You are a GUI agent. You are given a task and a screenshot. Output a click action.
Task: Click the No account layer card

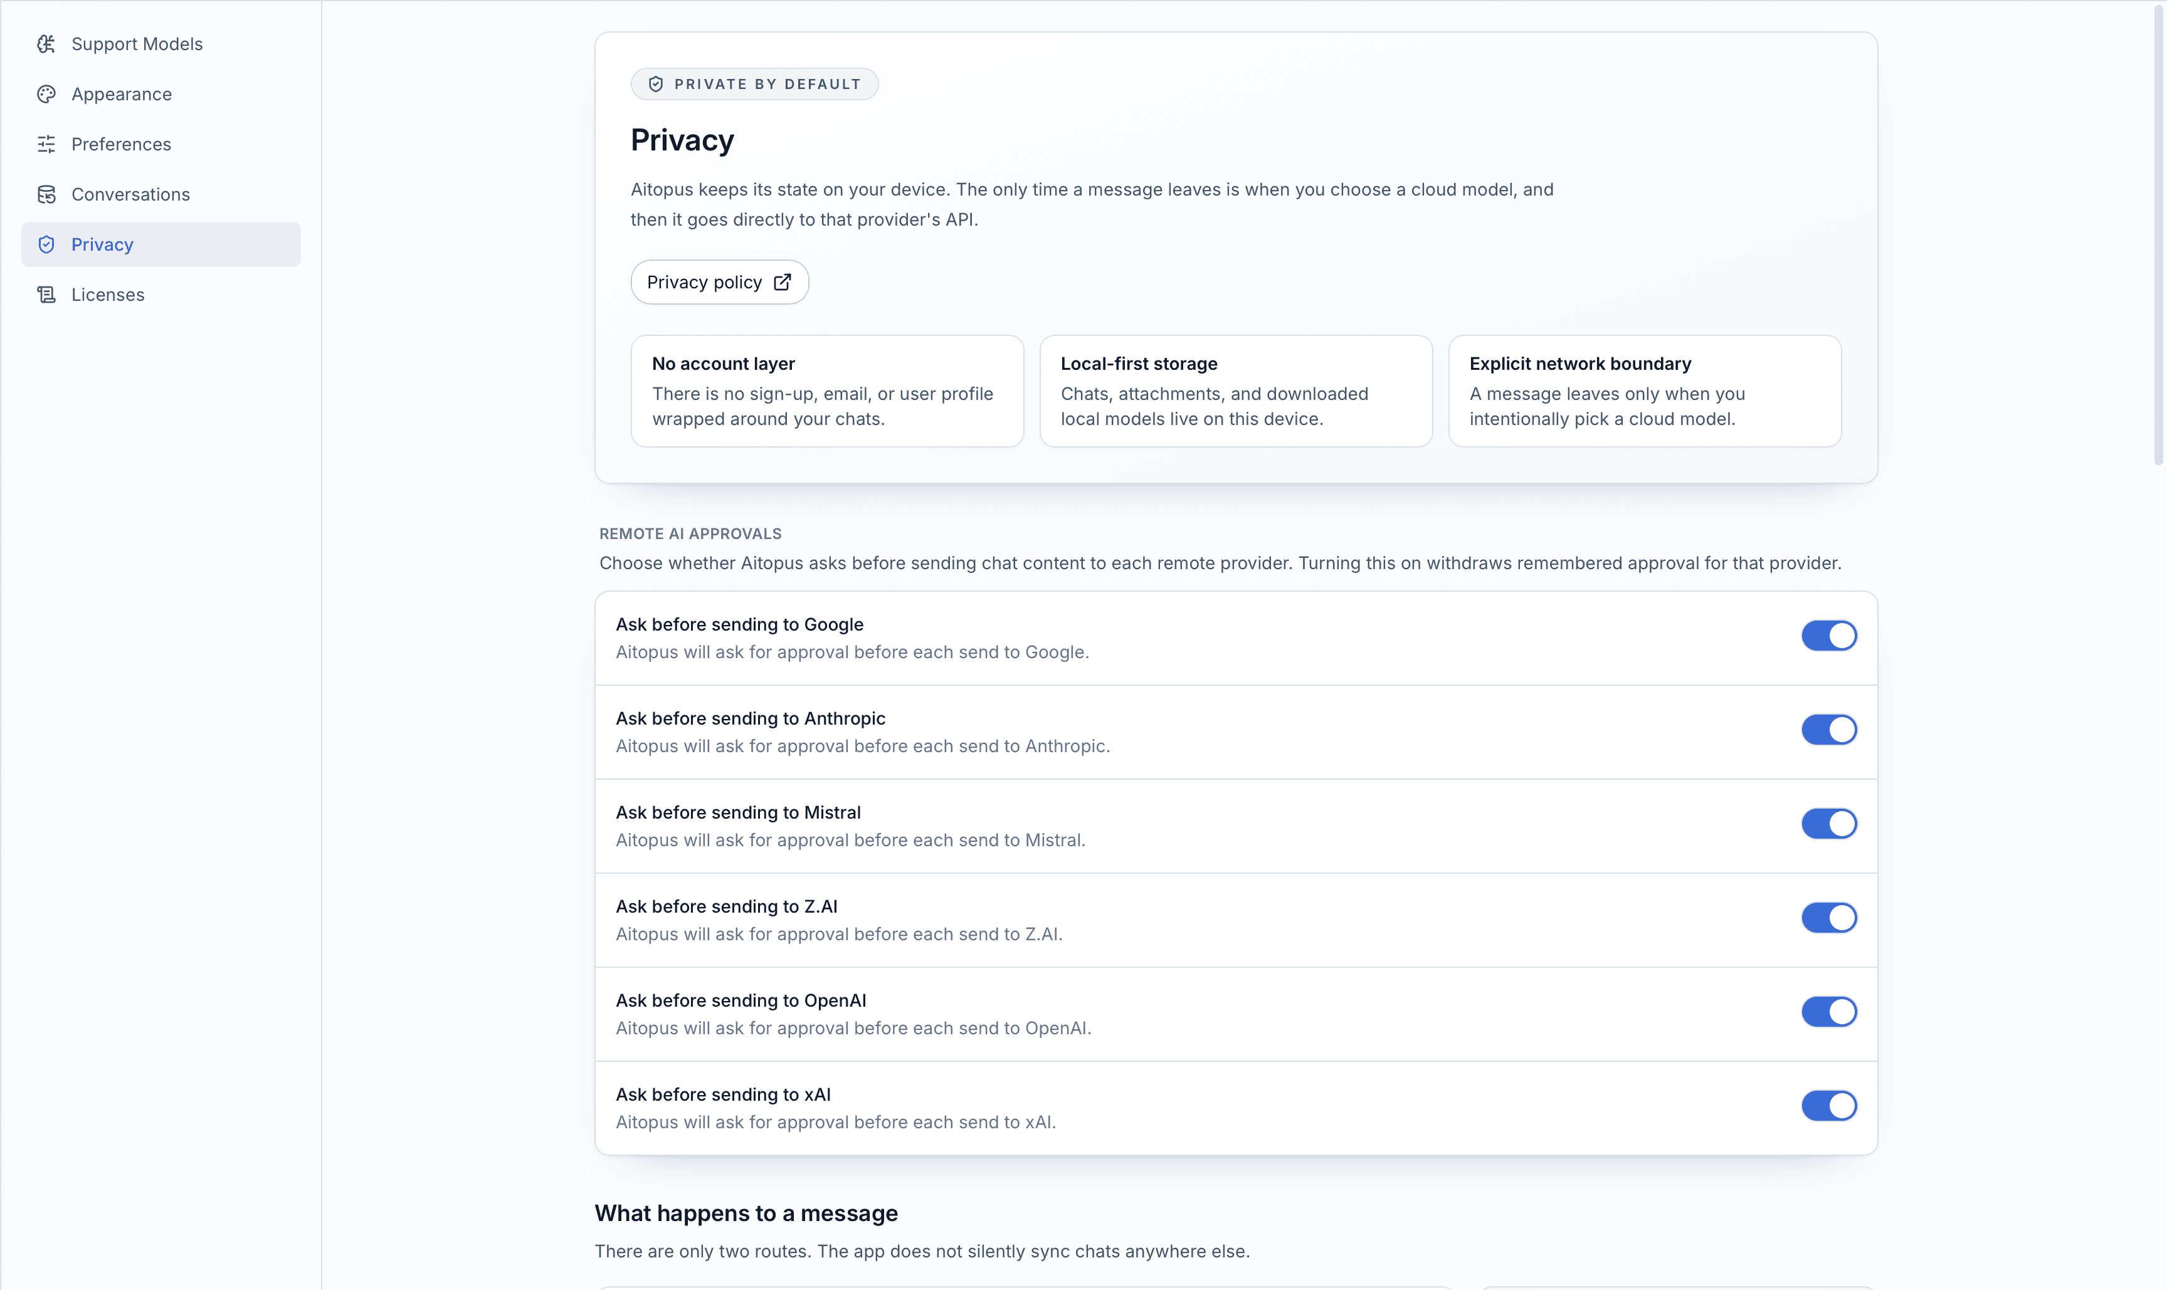tap(827, 391)
